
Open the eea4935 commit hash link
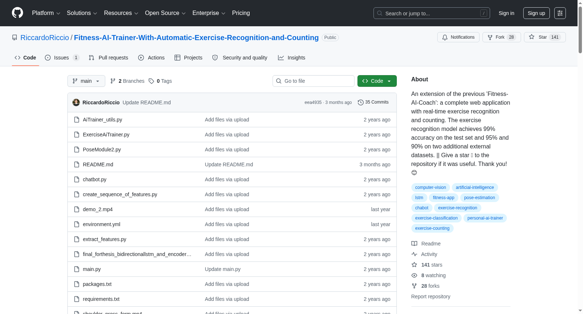[x=313, y=102]
